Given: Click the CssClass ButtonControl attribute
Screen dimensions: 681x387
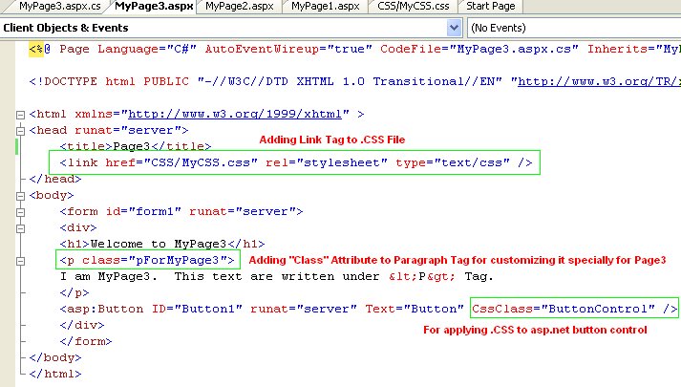Looking at the screenshot, I should click(564, 310).
